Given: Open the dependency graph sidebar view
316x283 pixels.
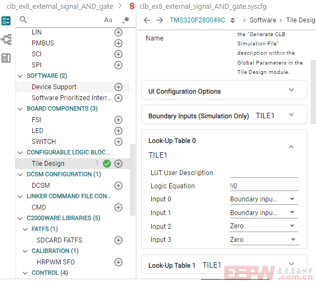Looking at the screenshot, I should point(6,39).
